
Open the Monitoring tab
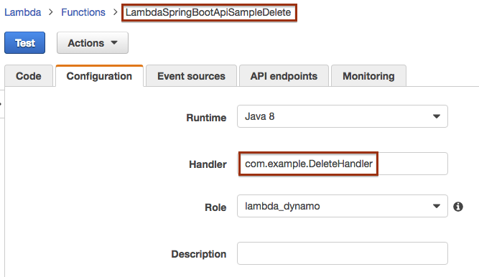click(368, 76)
